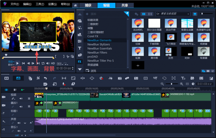Open the FX filter library category

(80, 62)
